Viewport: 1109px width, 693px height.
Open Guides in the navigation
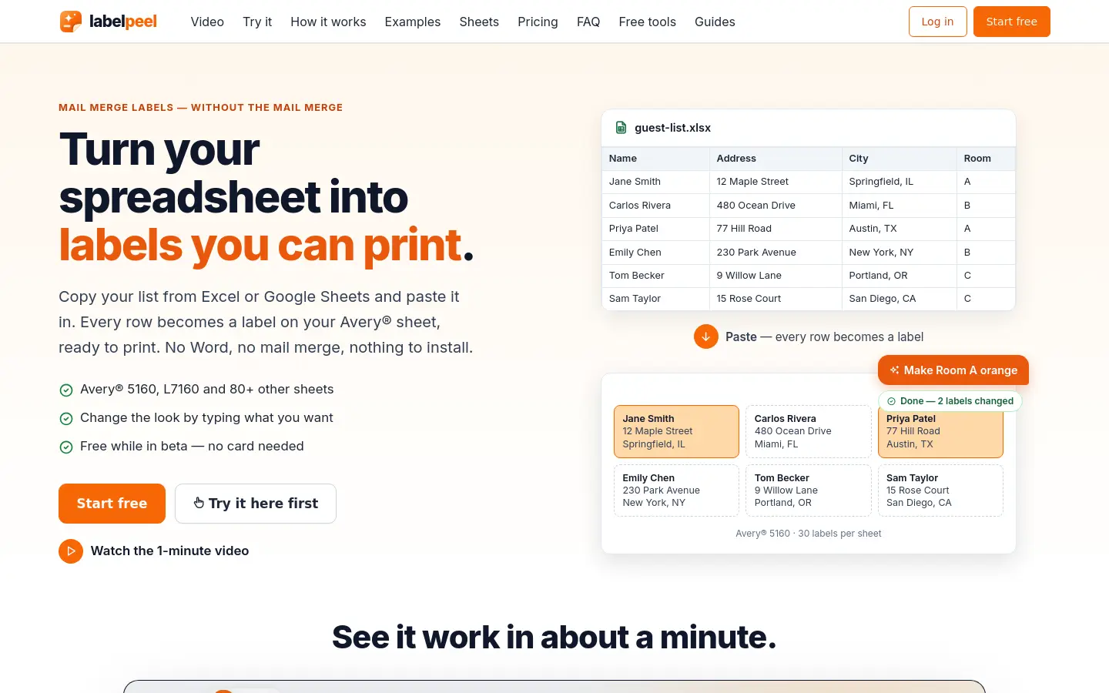tap(715, 22)
